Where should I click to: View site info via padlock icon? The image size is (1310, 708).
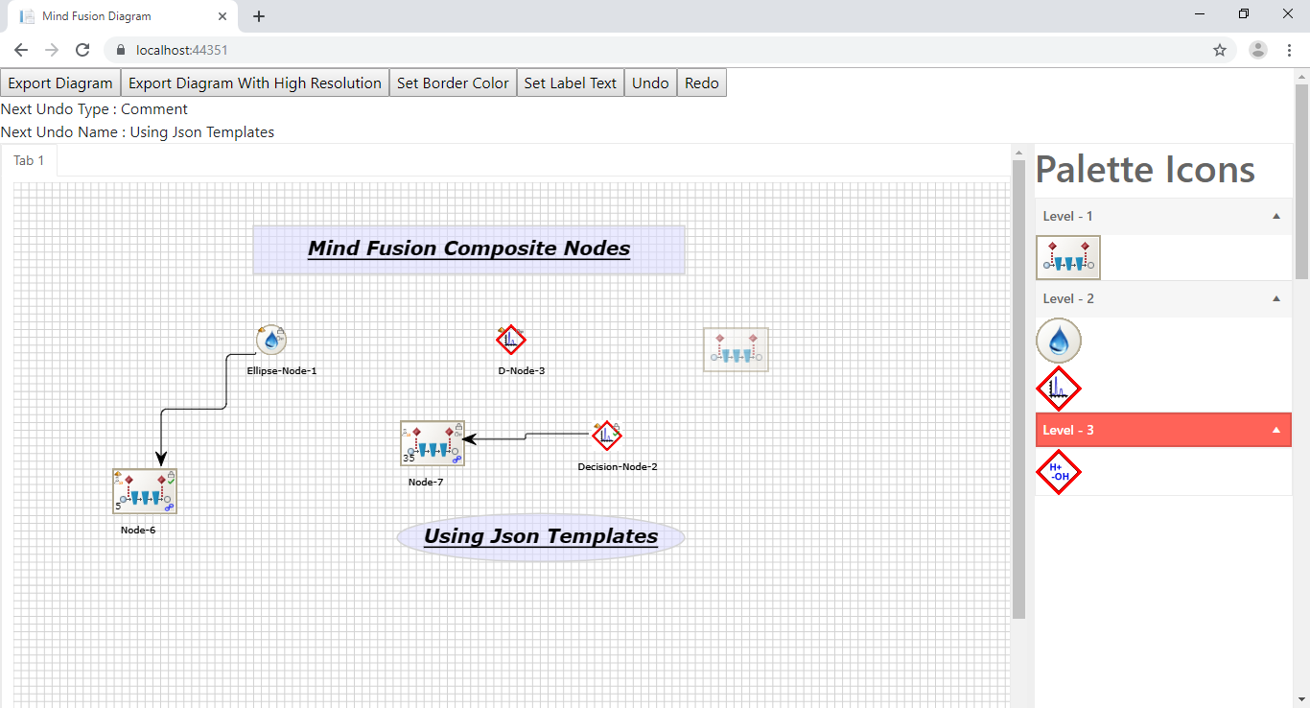121,50
